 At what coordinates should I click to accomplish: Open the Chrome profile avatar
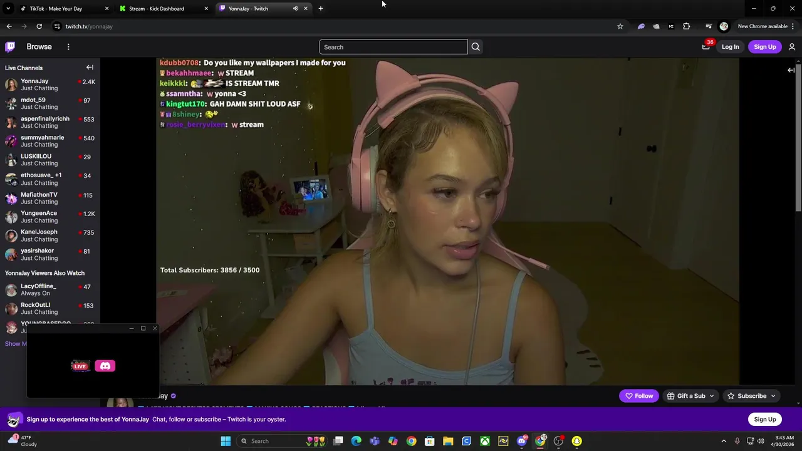[x=724, y=26]
